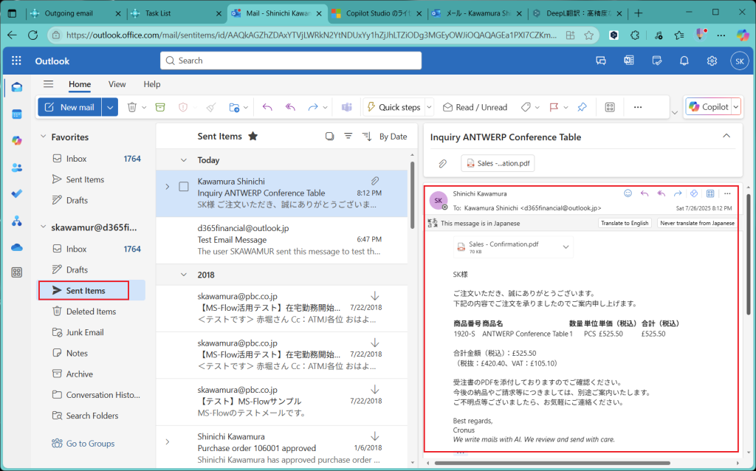
Task: Open Sales - Confirmation.pdf attachment dropdown
Action: click(566, 247)
